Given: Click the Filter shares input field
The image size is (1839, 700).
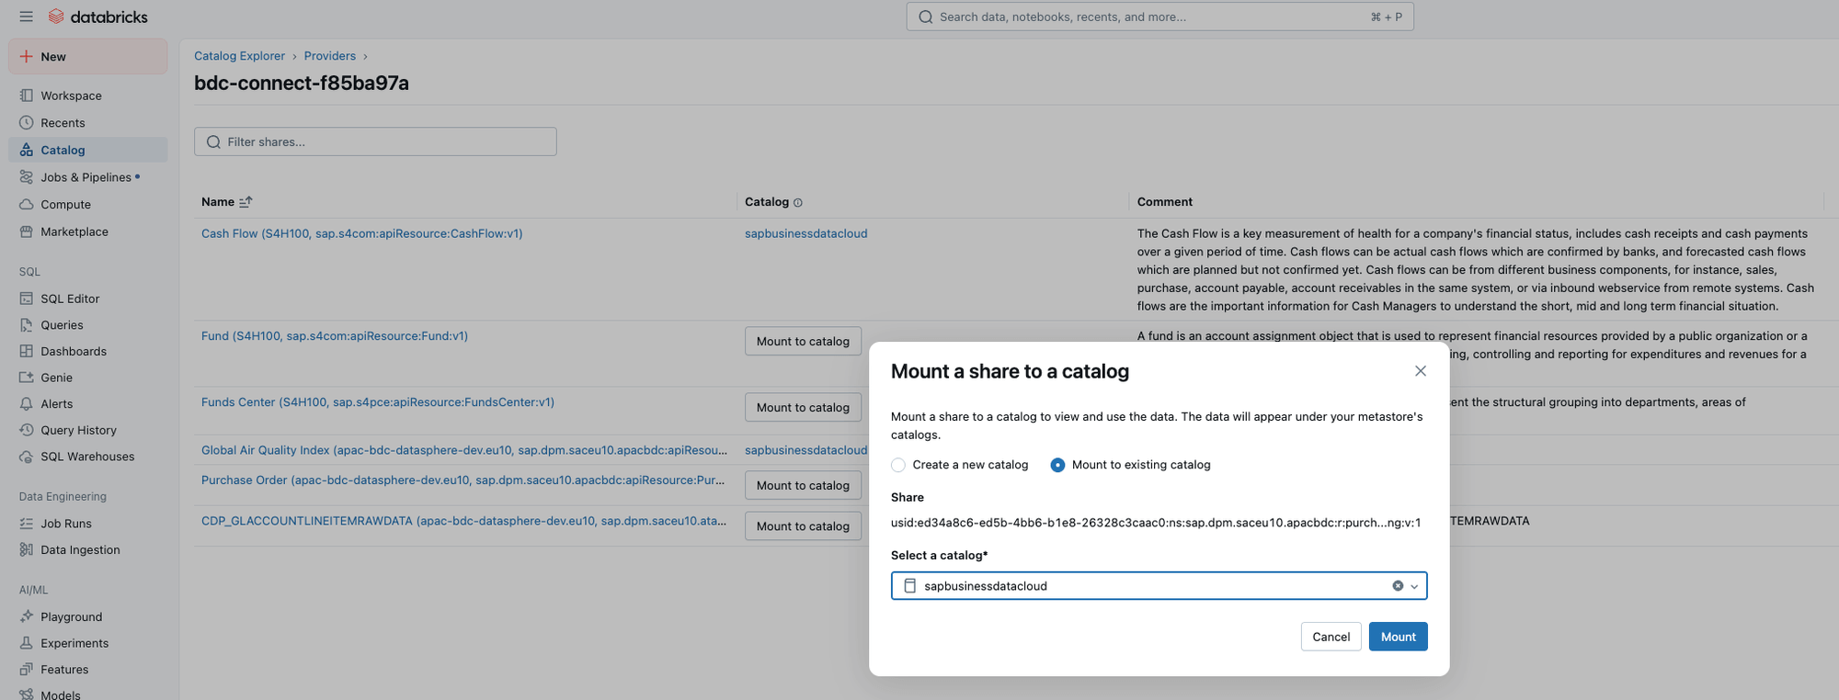Looking at the screenshot, I should (x=375, y=141).
